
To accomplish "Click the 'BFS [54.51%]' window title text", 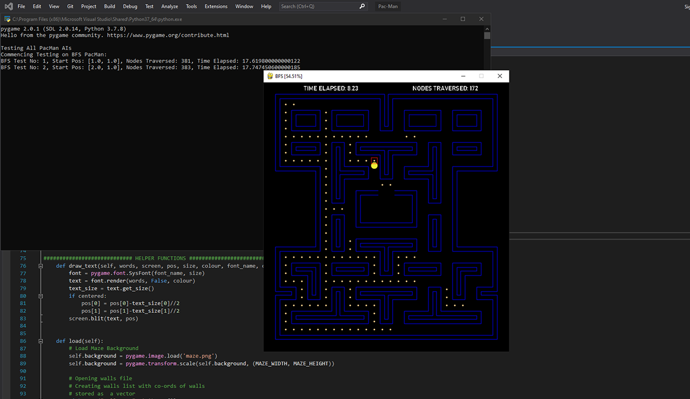I will tap(289, 76).
